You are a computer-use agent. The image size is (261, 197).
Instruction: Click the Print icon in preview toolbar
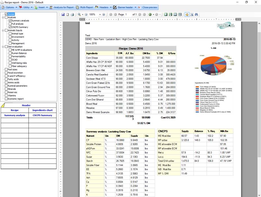tap(72, 14)
